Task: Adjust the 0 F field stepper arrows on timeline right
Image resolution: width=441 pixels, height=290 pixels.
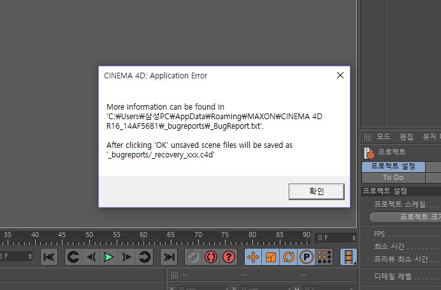Action: tap(354, 238)
